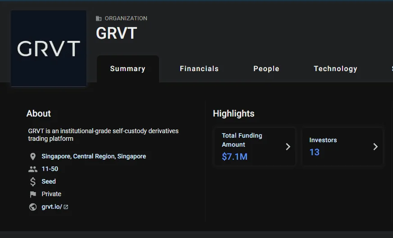The width and height of the screenshot is (393, 238).
Task: Open the Seed funding stage link
Action: pos(49,181)
